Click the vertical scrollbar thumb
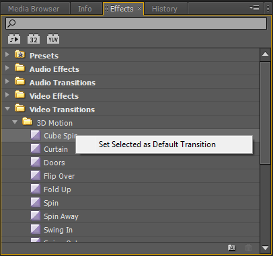 (266, 113)
